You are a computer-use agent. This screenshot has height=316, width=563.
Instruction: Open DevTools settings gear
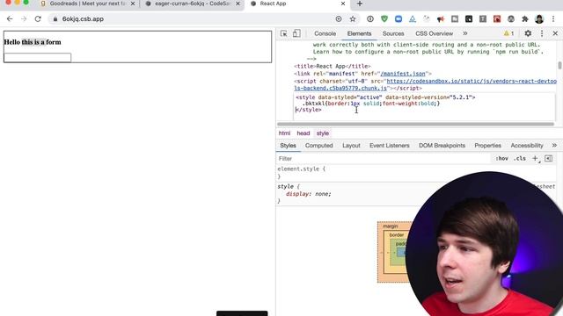pyautogui.click(x=528, y=33)
